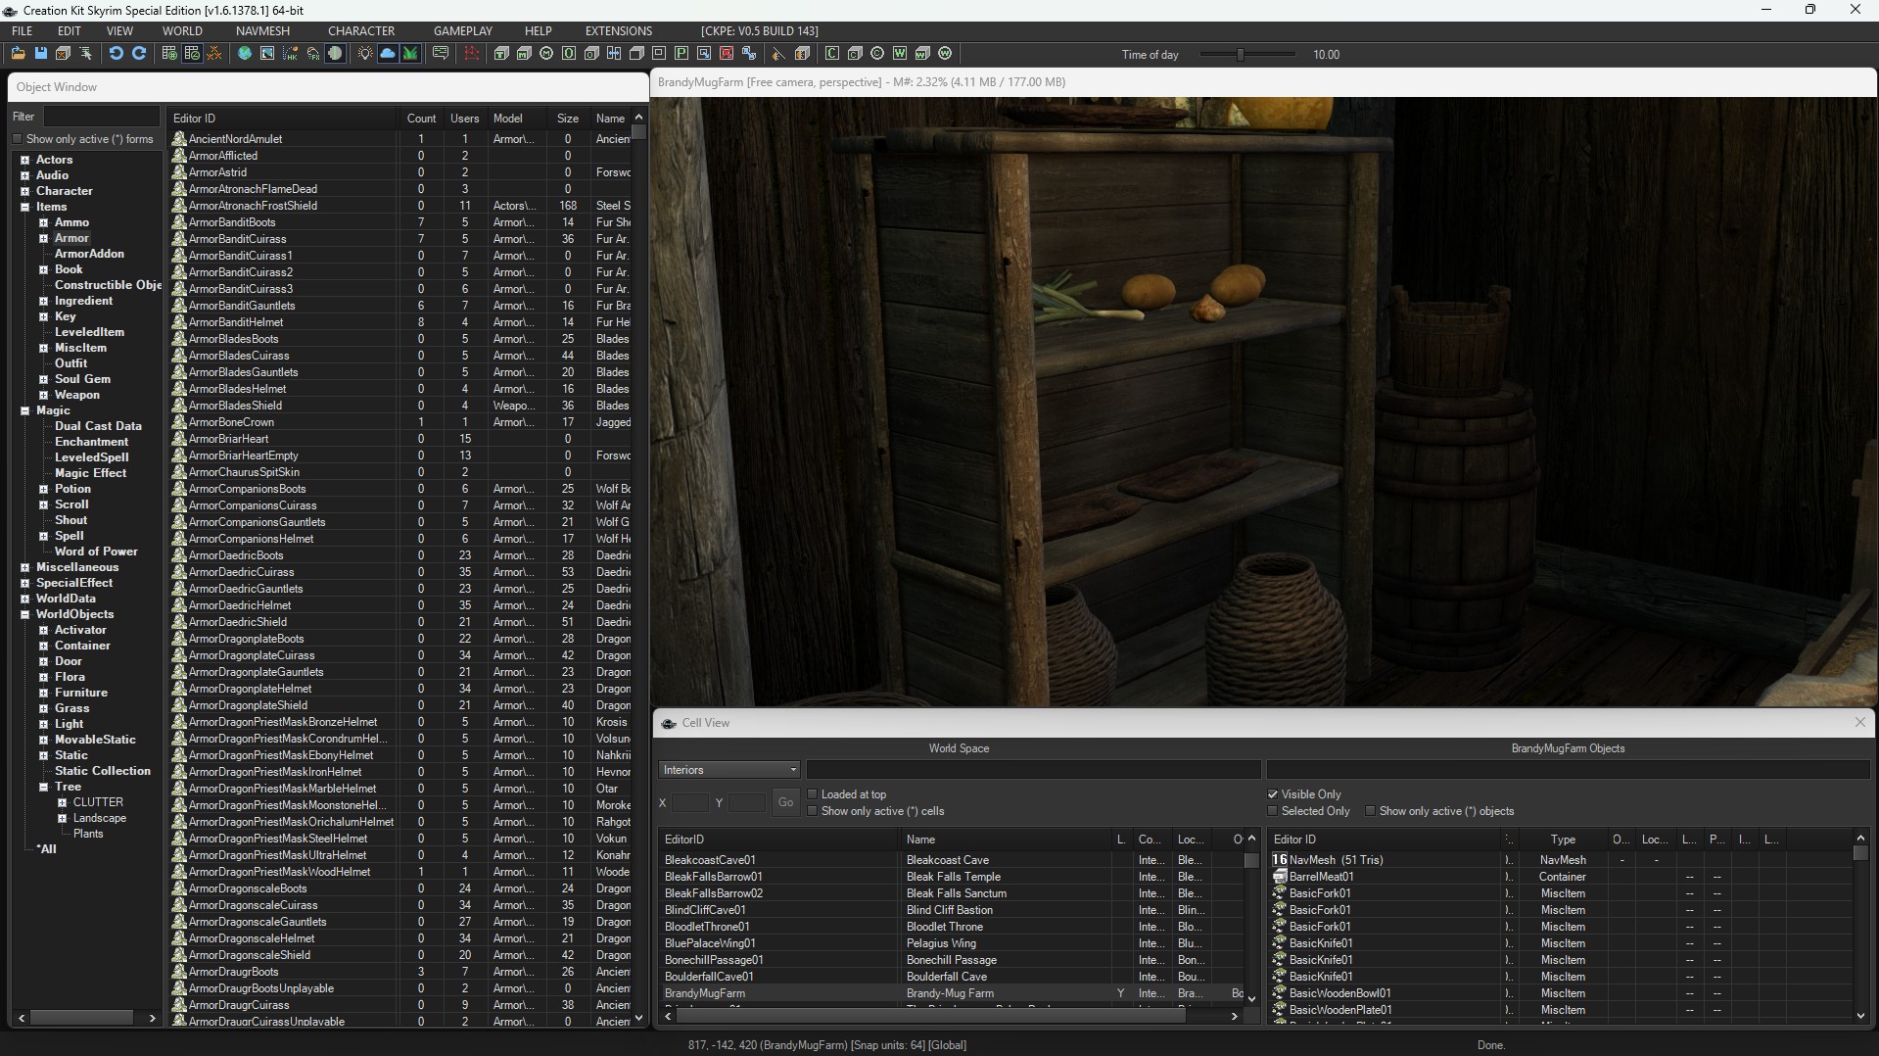Open the Interiors world space dropdown
1879x1056 pixels.
click(729, 770)
